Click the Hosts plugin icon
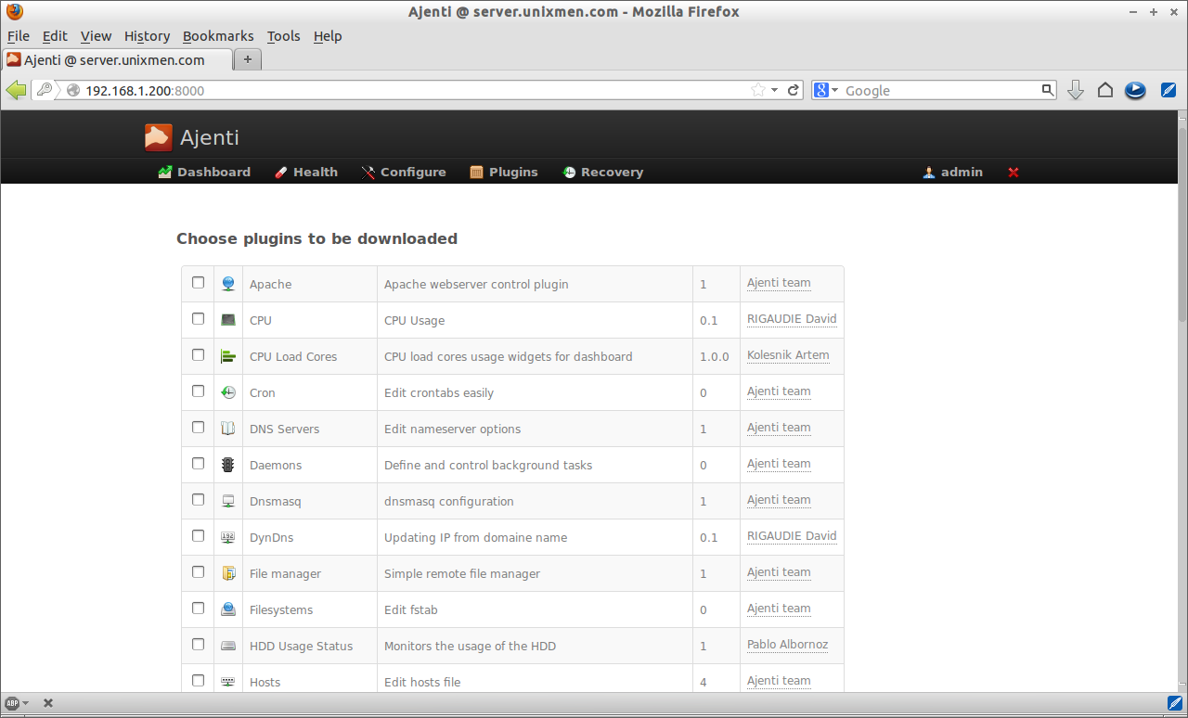 pos(228,682)
